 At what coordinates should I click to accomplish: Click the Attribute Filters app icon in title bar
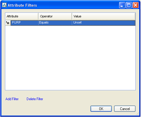click(x=4, y=5)
